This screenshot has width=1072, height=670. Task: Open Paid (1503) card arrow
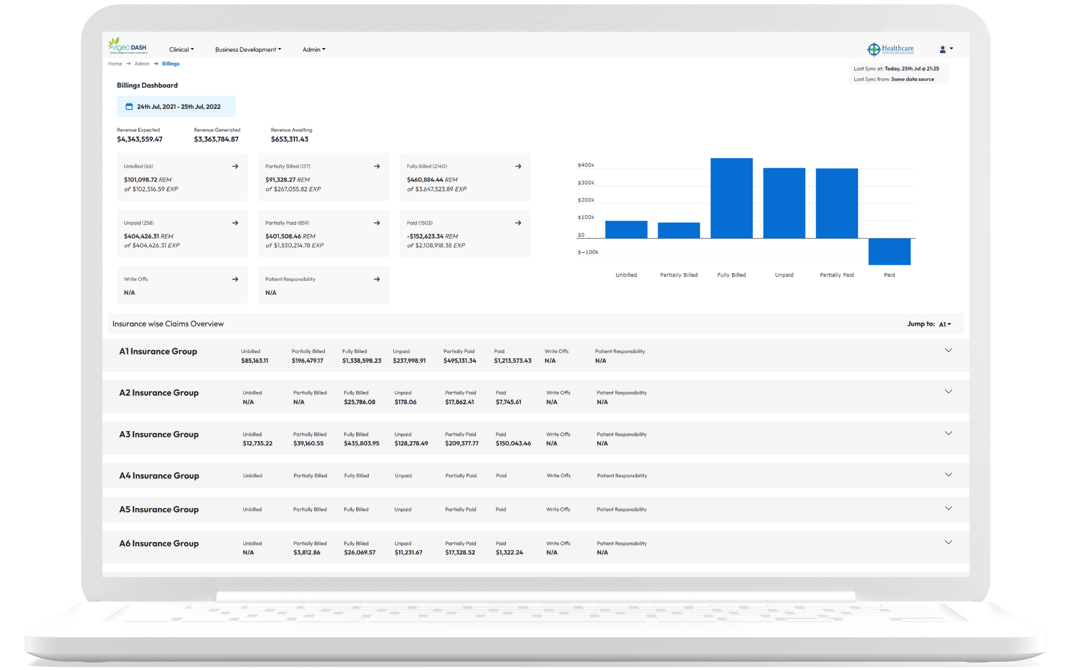tap(518, 223)
